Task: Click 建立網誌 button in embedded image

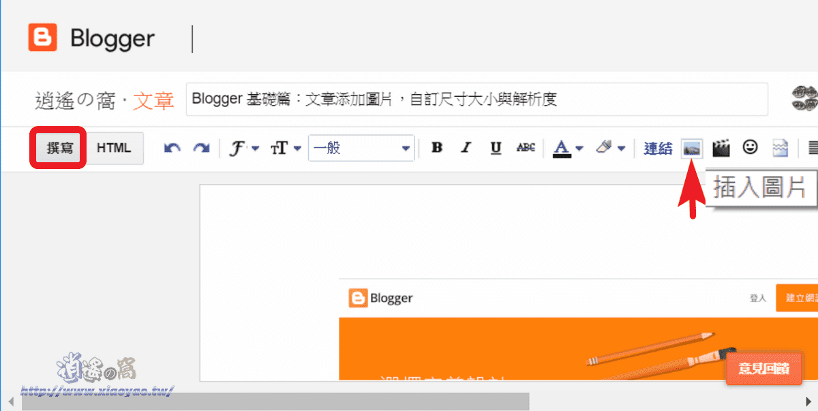Action: click(x=797, y=298)
